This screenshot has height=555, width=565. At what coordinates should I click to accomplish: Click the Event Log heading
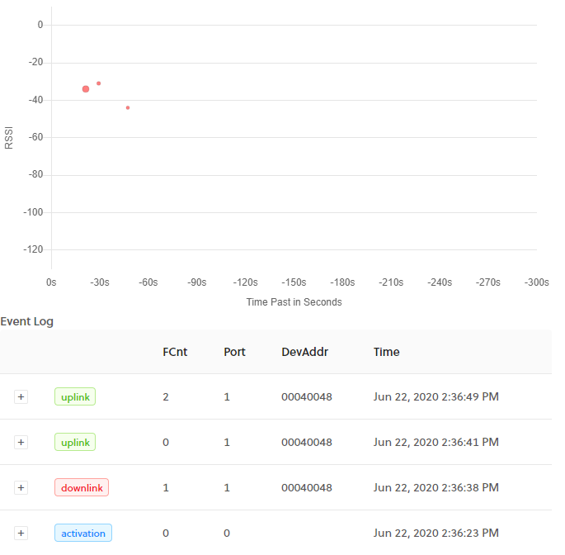27,321
